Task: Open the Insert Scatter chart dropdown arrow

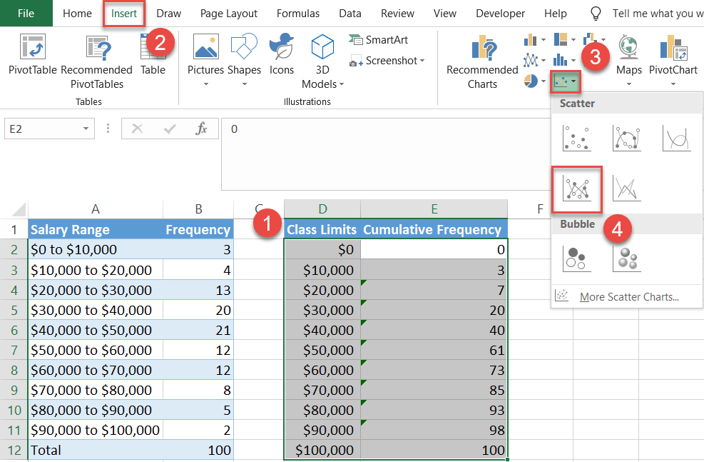Action: [x=573, y=81]
